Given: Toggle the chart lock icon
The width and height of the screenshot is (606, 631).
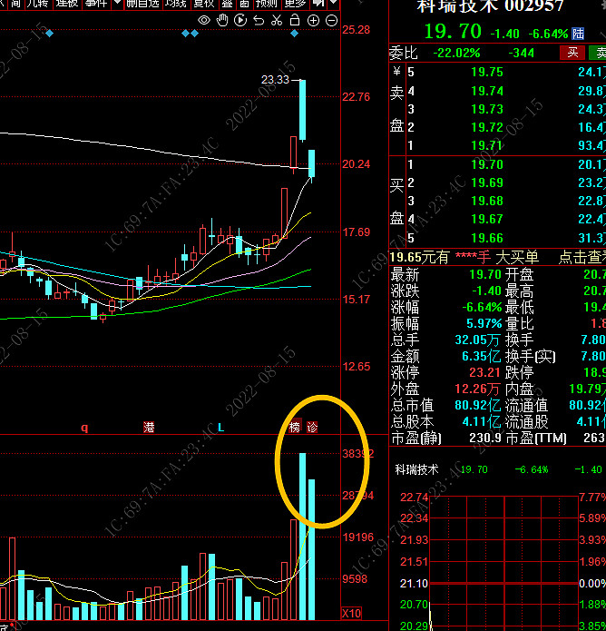Looking at the screenshot, I should [x=294, y=20].
